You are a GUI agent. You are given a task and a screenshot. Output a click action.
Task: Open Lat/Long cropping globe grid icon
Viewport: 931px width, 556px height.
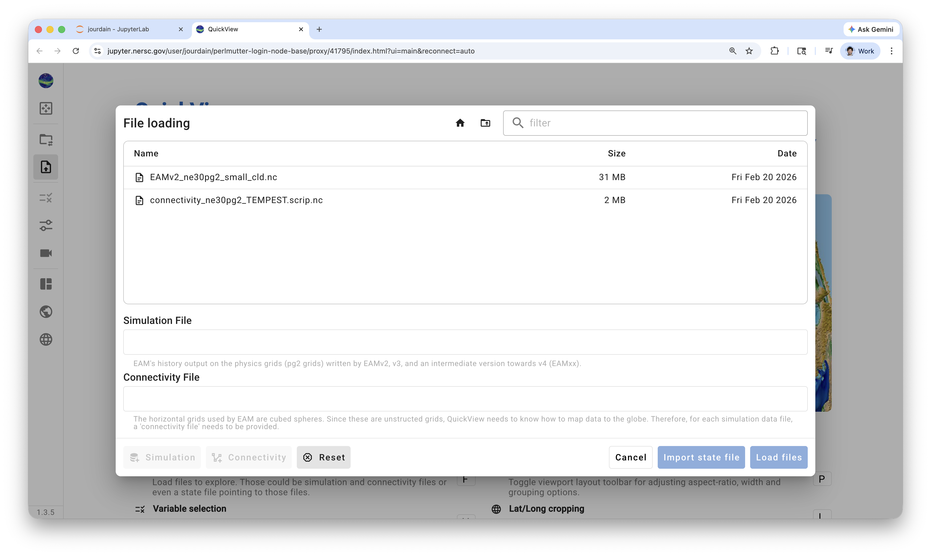pyautogui.click(x=46, y=340)
